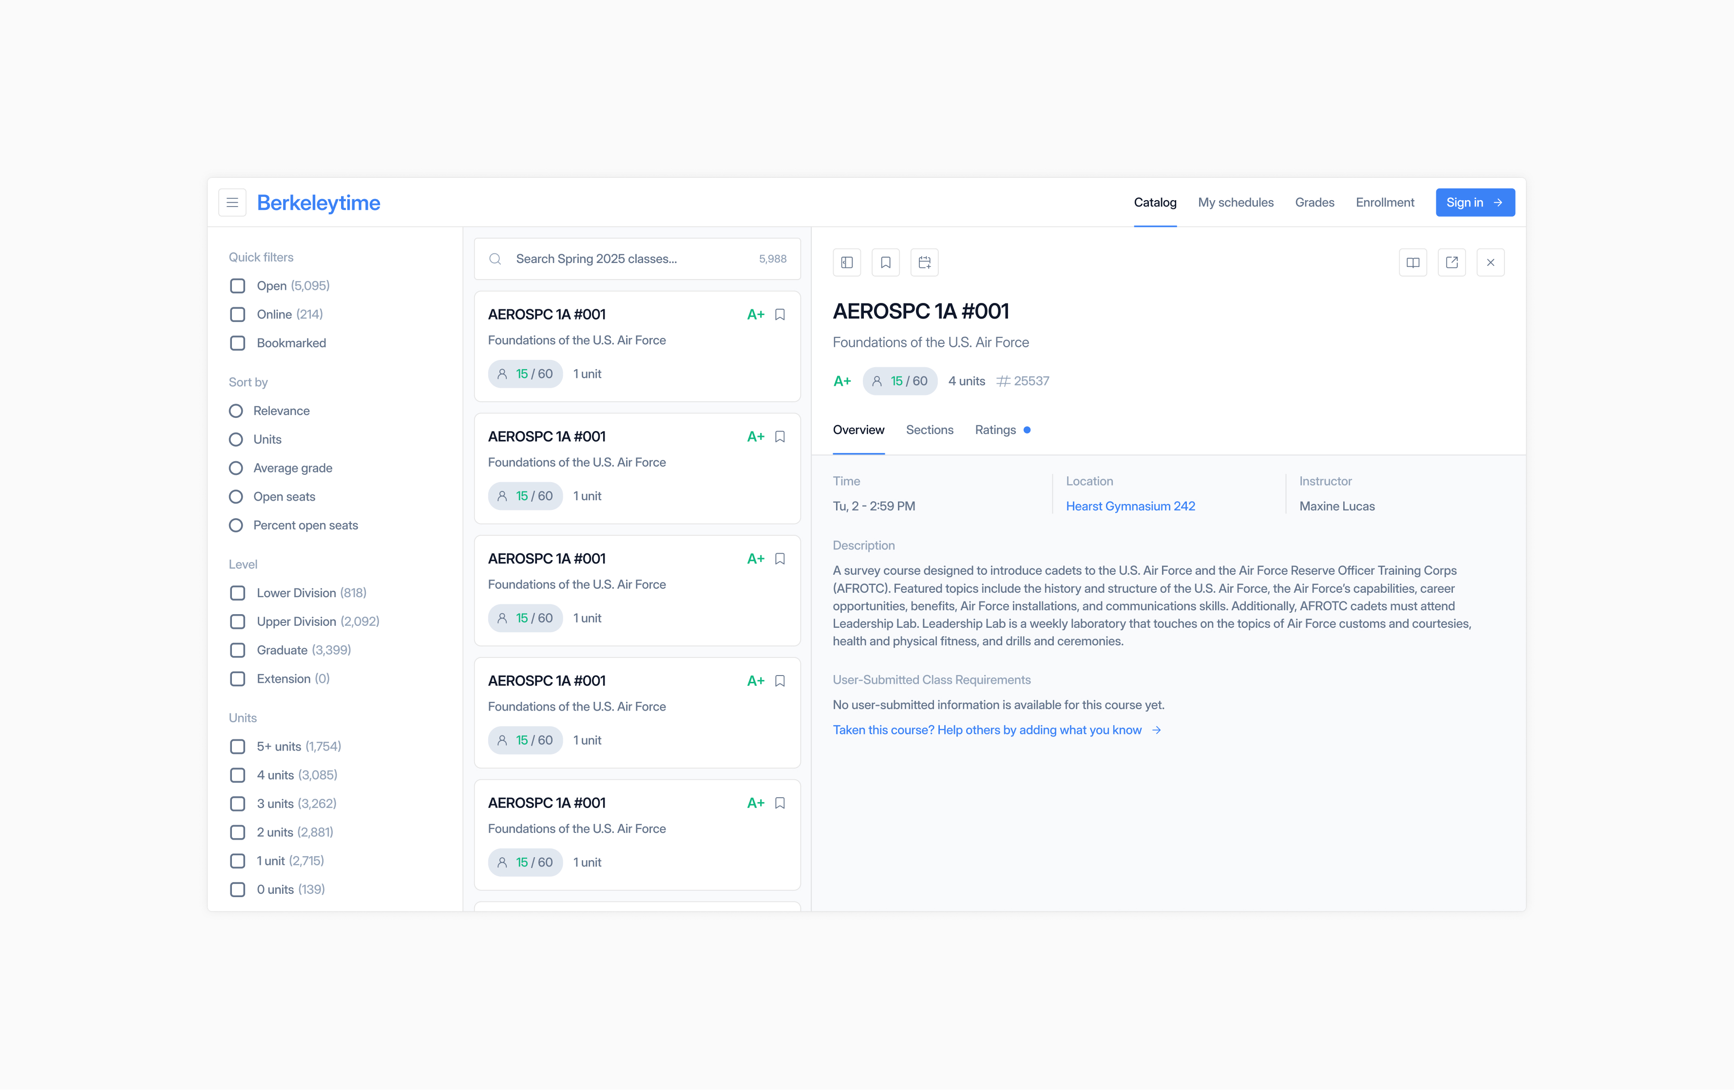Image resolution: width=1734 pixels, height=1090 pixels.
Task: Click the 'AEROSPC 1A #001' heading in detail panel
Action: (921, 311)
